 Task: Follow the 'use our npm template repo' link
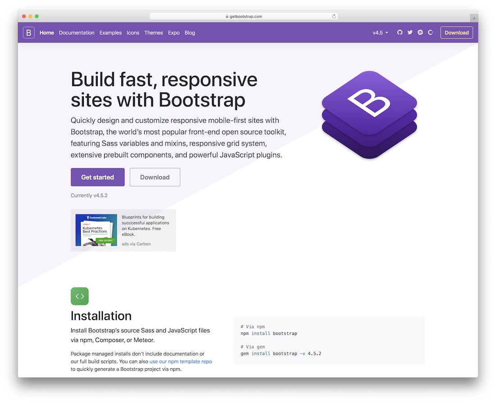[181, 361]
